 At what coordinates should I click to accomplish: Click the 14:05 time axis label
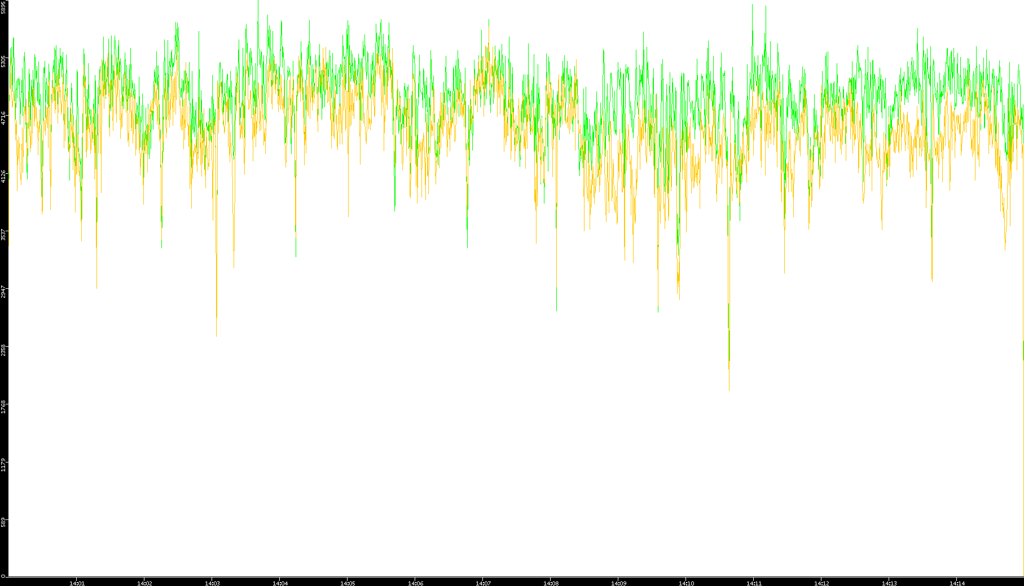(x=348, y=583)
